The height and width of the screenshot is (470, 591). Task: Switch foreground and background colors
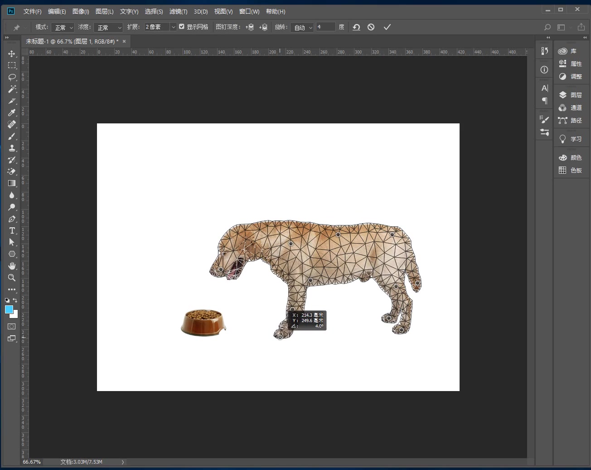[15, 300]
